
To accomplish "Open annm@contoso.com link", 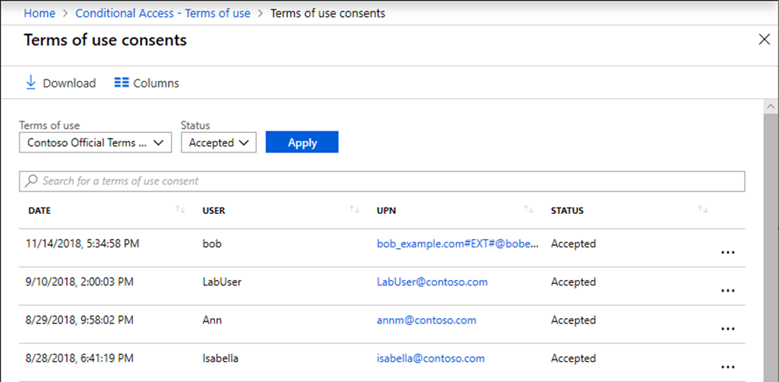I will tap(426, 321).
